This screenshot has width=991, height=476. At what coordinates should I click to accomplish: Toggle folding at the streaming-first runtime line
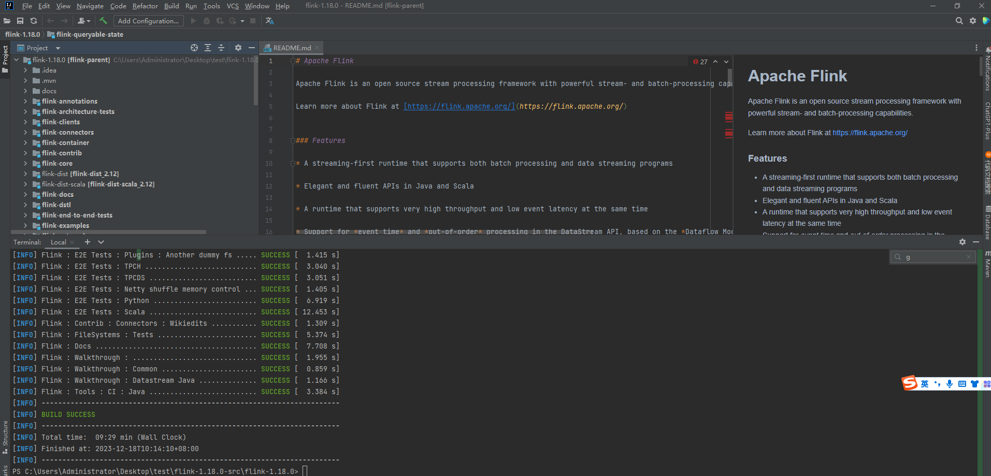click(293, 164)
